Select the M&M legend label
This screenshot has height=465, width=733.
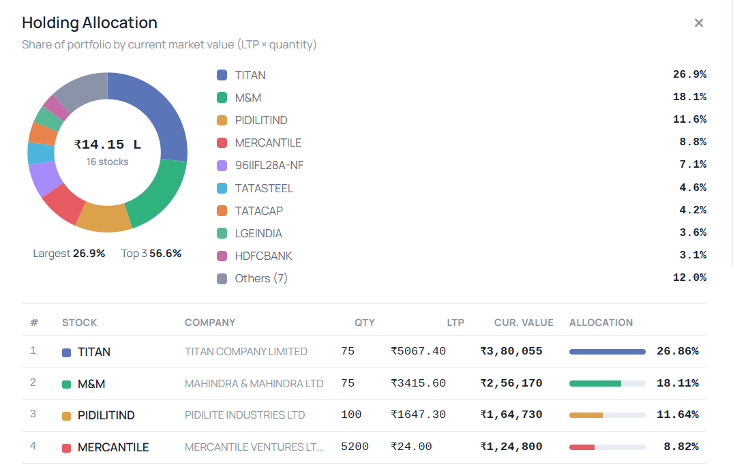tap(248, 97)
